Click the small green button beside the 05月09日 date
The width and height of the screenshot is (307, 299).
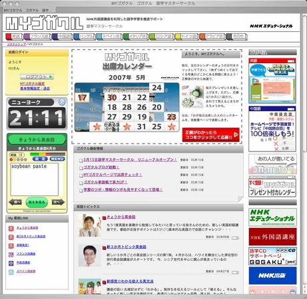(x=235, y=238)
